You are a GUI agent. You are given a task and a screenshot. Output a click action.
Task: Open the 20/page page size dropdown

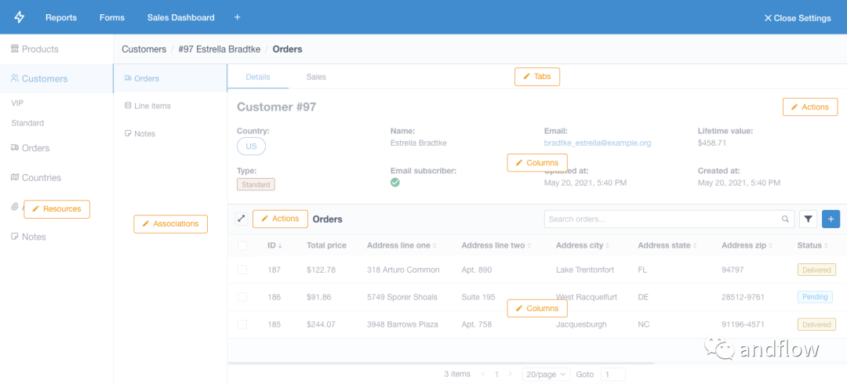(x=545, y=375)
